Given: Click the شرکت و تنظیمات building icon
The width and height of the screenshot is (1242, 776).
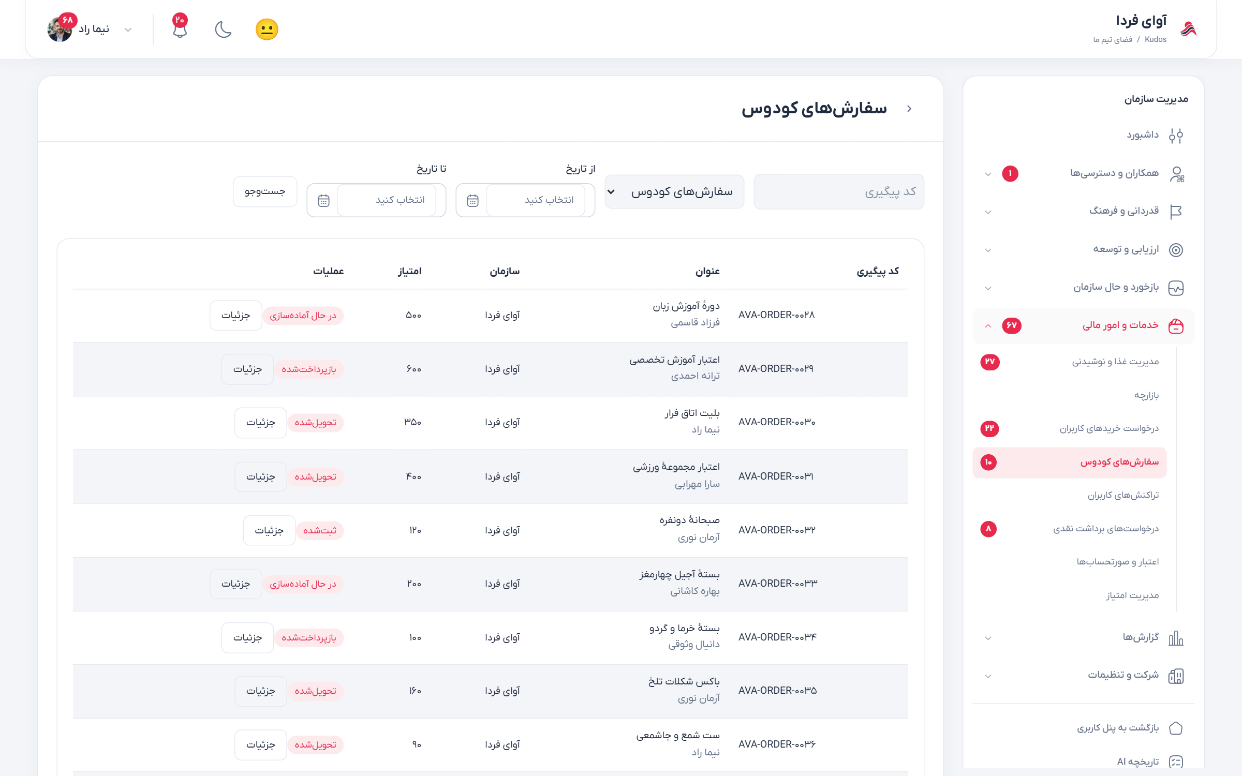Looking at the screenshot, I should coord(1176,676).
